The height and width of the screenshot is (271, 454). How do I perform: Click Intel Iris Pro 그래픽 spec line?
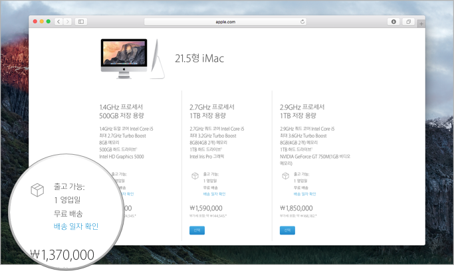click(x=207, y=157)
